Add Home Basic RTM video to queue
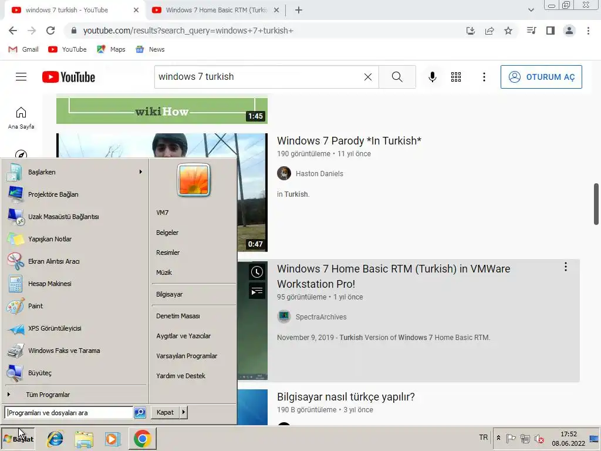601x451 pixels. [257, 291]
